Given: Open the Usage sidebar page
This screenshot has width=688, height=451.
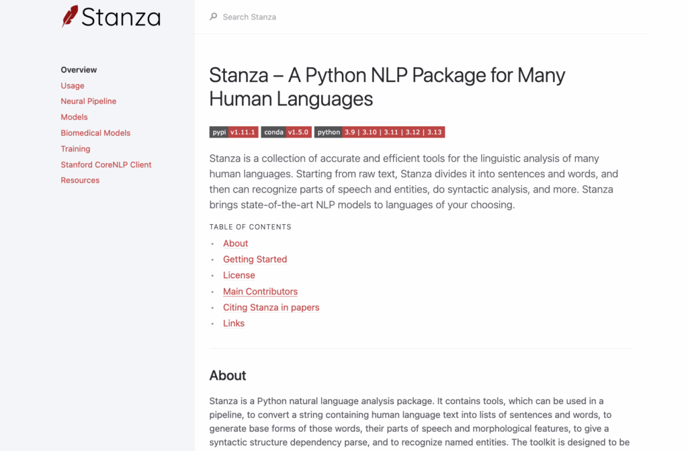Looking at the screenshot, I should 73,86.
